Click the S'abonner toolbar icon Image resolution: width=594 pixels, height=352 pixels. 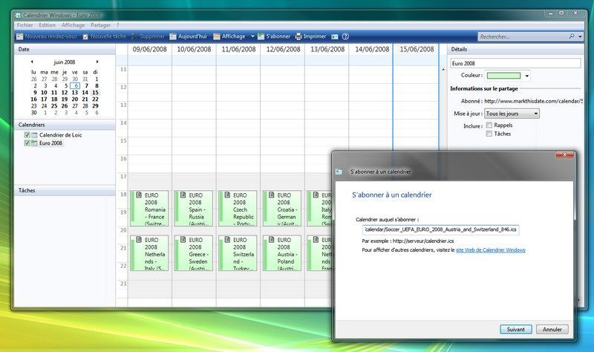pyautogui.click(x=260, y=36)
